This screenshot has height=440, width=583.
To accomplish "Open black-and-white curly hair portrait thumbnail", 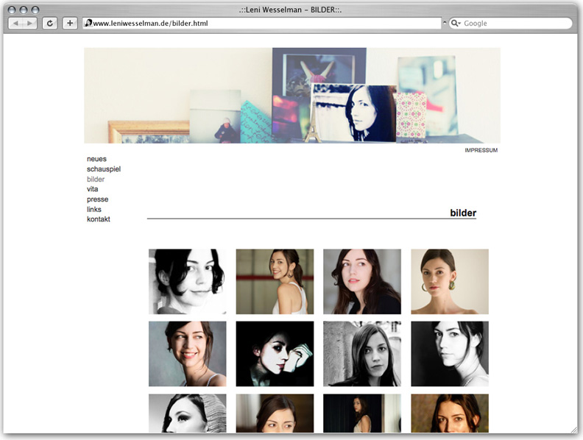I will [188, 282].
